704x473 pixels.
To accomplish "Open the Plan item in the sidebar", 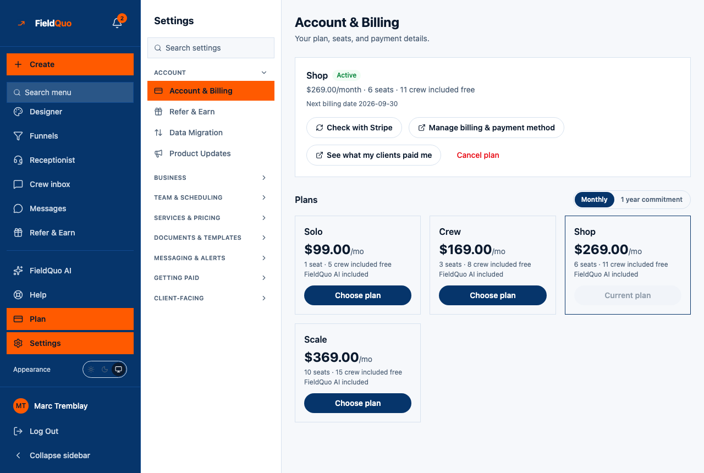I will [70, 319].
